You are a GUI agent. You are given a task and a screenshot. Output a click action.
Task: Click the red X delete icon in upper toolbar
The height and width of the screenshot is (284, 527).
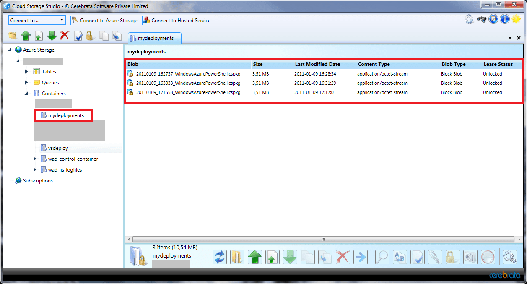(x=65, y=36)
